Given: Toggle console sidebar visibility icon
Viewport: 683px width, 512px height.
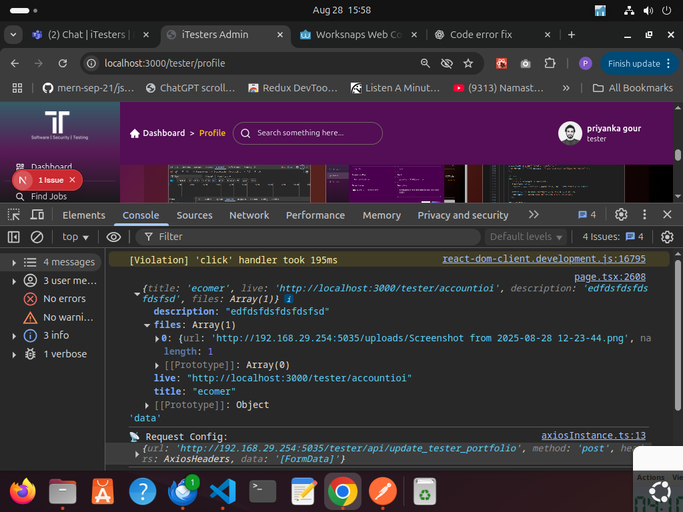Looking at the screenshot, I should point(14,237).
